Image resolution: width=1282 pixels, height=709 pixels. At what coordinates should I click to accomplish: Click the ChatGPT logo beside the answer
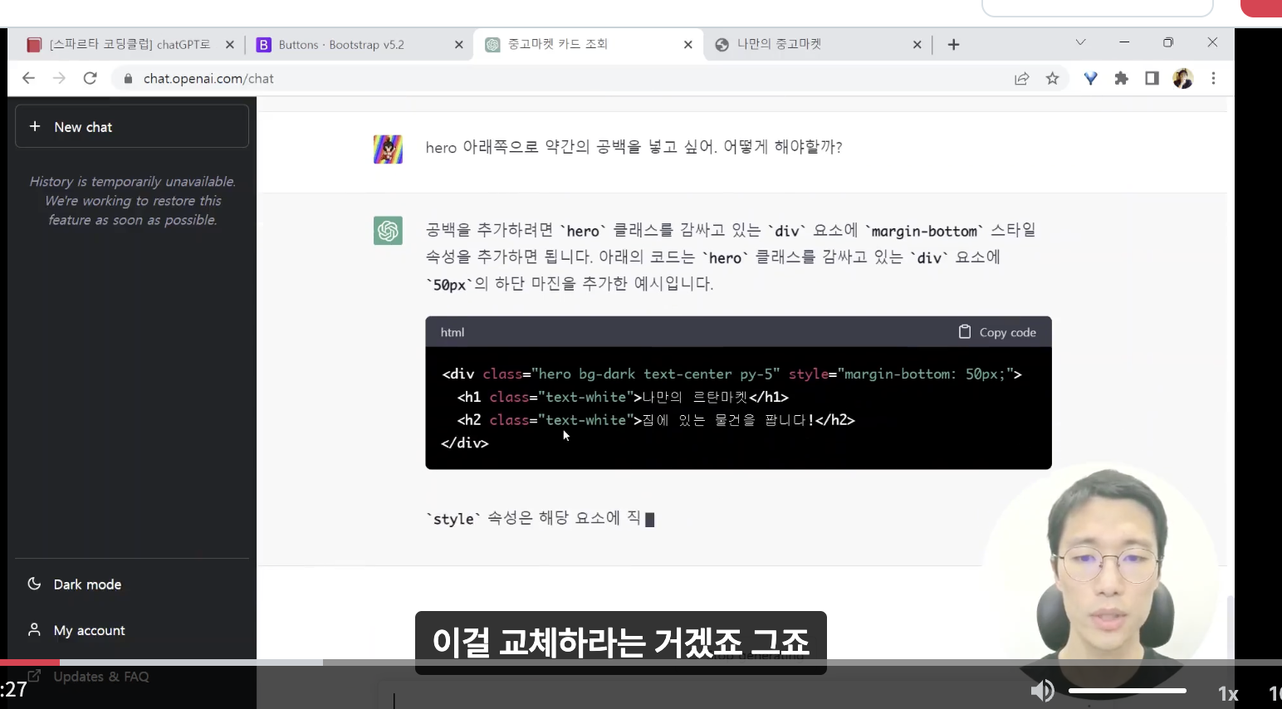(388, 231)
